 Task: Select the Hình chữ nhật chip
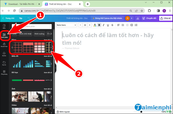[25, 34]
